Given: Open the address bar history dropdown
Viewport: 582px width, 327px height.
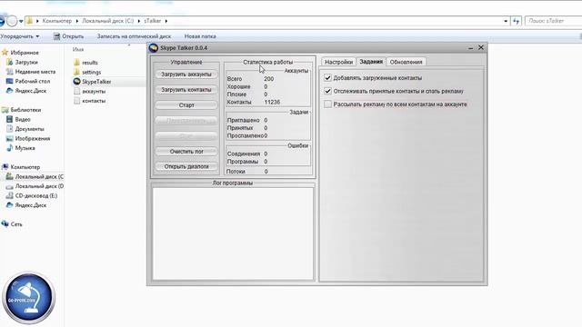Looking at the screenshot, I should click(506, 21).
